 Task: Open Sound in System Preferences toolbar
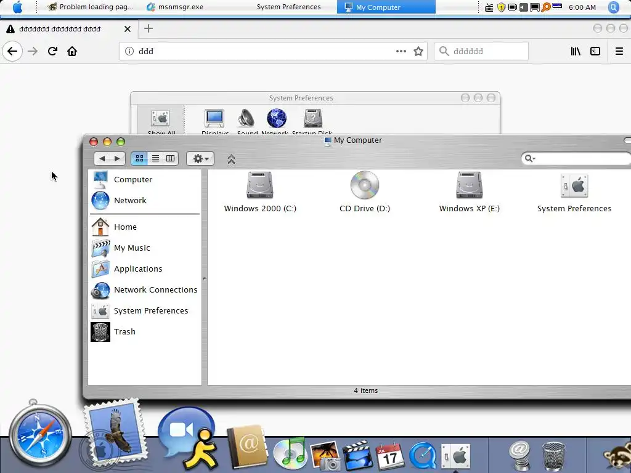[246, 121]
